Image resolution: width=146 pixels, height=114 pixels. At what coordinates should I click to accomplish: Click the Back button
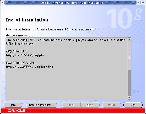point(71,105)
